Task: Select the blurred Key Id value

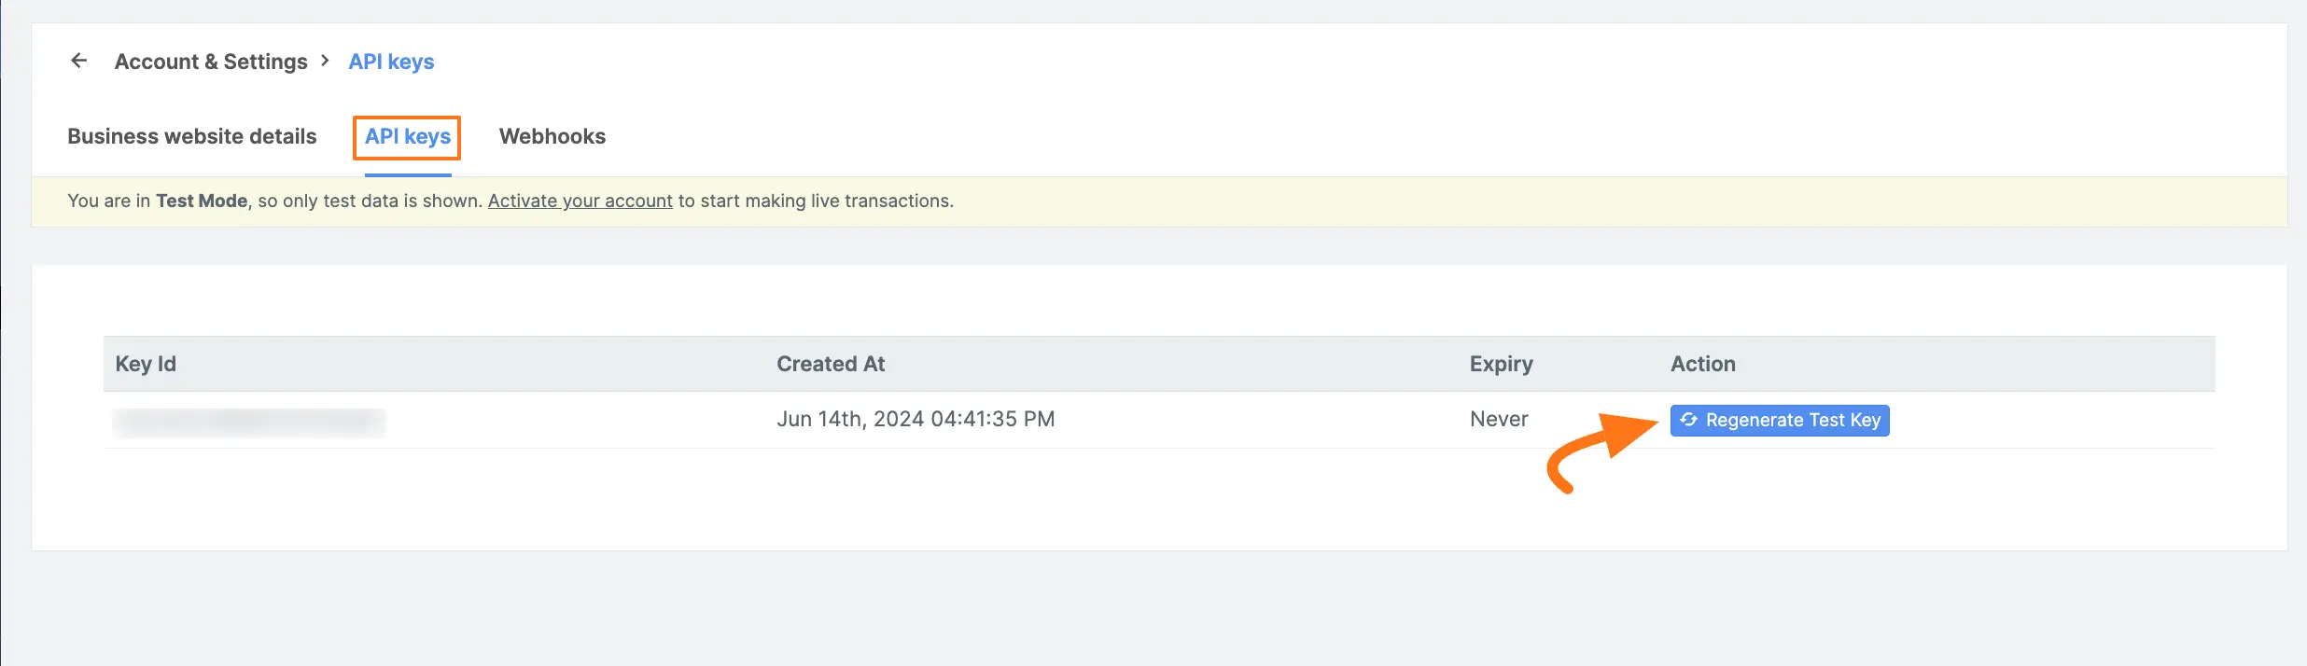Action: 249,422
